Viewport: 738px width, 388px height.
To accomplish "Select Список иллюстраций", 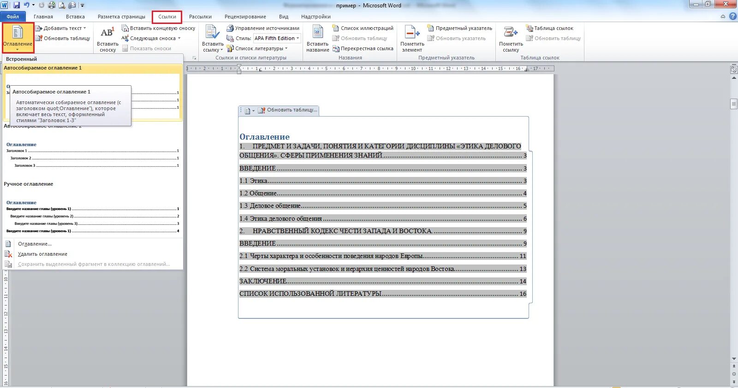I will pyautogui.click(x=363, y=28).
